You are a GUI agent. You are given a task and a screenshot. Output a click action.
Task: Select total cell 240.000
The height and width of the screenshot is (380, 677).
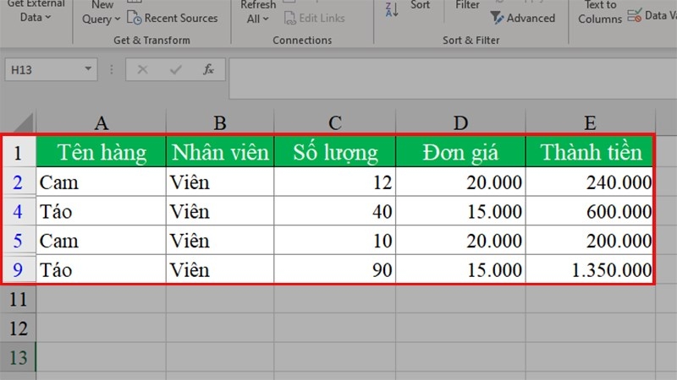tap(589, 182)
